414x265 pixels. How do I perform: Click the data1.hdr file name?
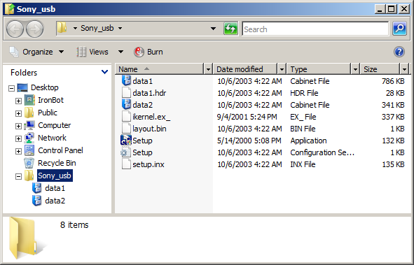tap(149, 93)
